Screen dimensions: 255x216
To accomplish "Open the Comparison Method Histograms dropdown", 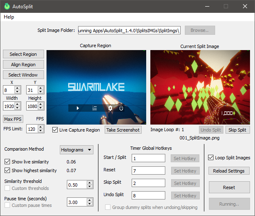I will click(x=76, y=150).
